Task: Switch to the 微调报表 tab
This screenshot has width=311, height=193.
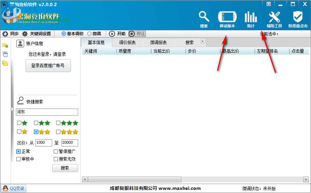Action: 159,43
